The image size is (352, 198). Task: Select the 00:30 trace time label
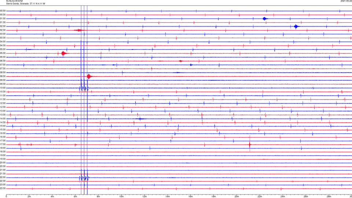[3, 15]
